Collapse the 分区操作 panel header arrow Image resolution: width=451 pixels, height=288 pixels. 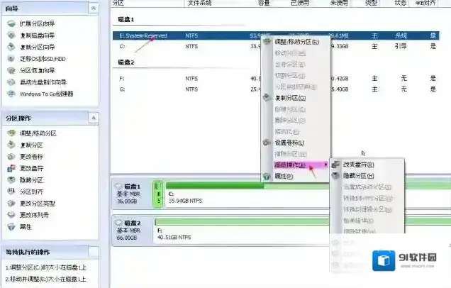tap(93, 117)
